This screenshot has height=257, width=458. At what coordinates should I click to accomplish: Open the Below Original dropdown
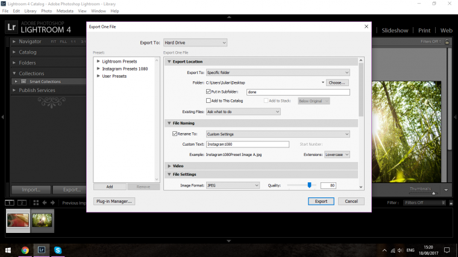point(314,101)
